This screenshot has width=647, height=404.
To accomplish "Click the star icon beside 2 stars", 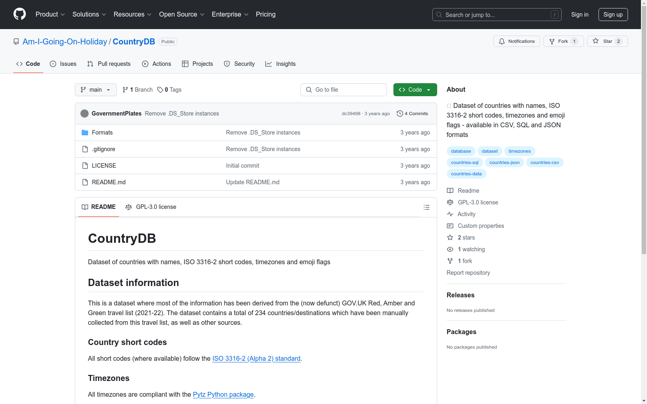I will pyautogui.click(x=450, y=238).
